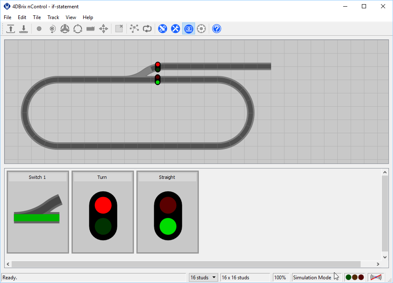Open the Tile menu

(x=37, y=17)
